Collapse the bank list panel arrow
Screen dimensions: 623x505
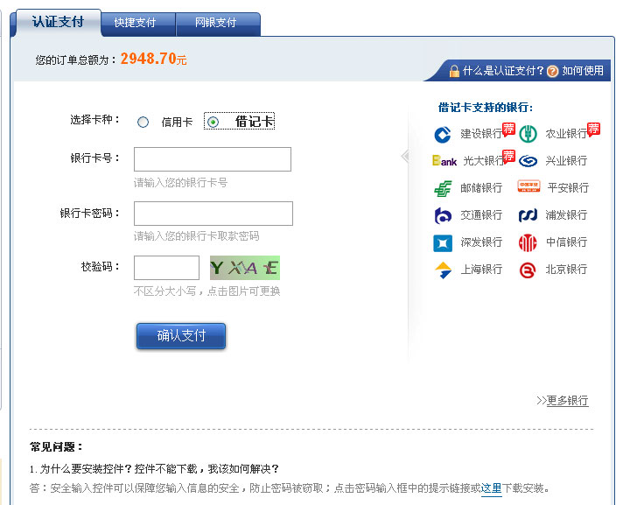405,156
